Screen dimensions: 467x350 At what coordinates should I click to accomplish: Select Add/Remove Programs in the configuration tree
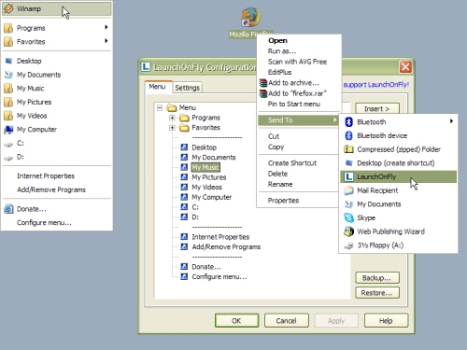point(226,246)
